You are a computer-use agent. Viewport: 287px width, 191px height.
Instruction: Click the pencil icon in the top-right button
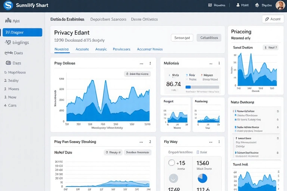click(x=266, y=19)
